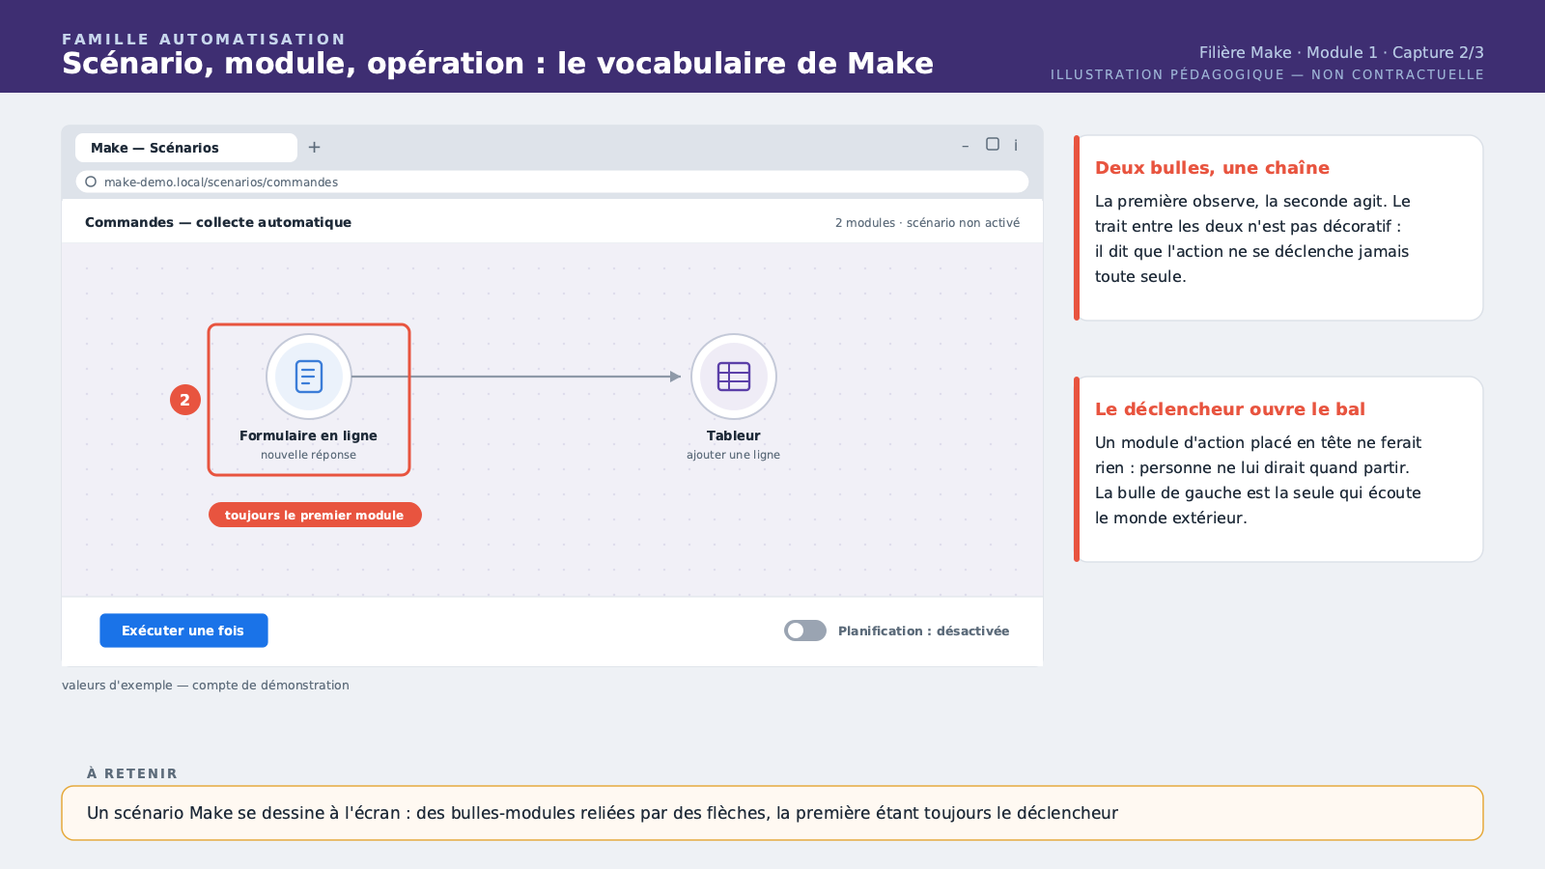Click the address bar make-demo.local/scenarios/commandes
Viewport: 1545px width, 869px height.
click(x=552, y=182)
